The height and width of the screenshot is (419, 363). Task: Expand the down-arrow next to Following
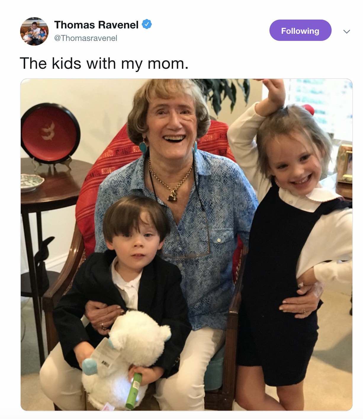click(346, 31)
